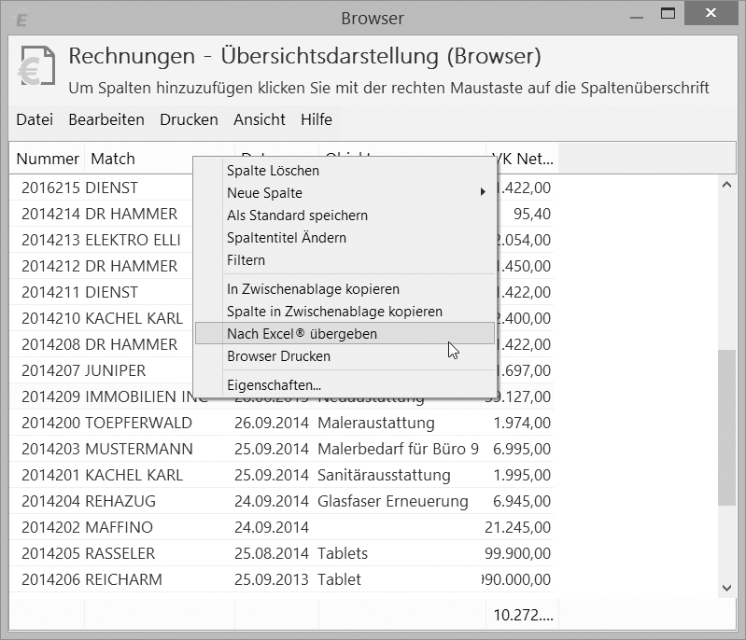Open the Ansicht menu
This screenshot has height=640, width=746.
260,119
